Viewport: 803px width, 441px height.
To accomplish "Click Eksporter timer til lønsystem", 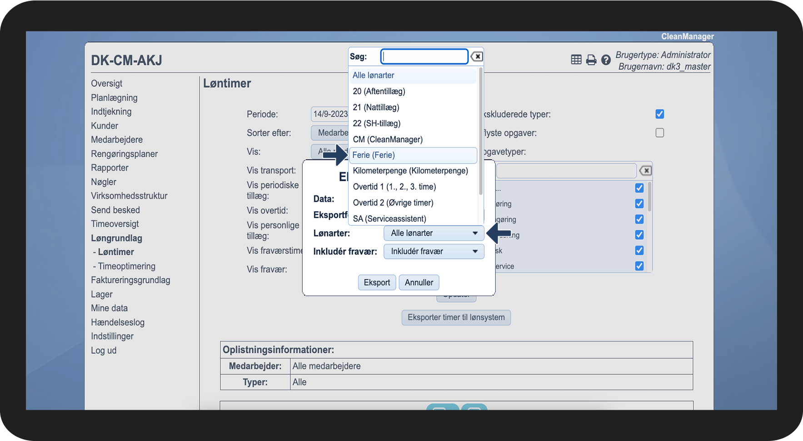I will (456, 317).
